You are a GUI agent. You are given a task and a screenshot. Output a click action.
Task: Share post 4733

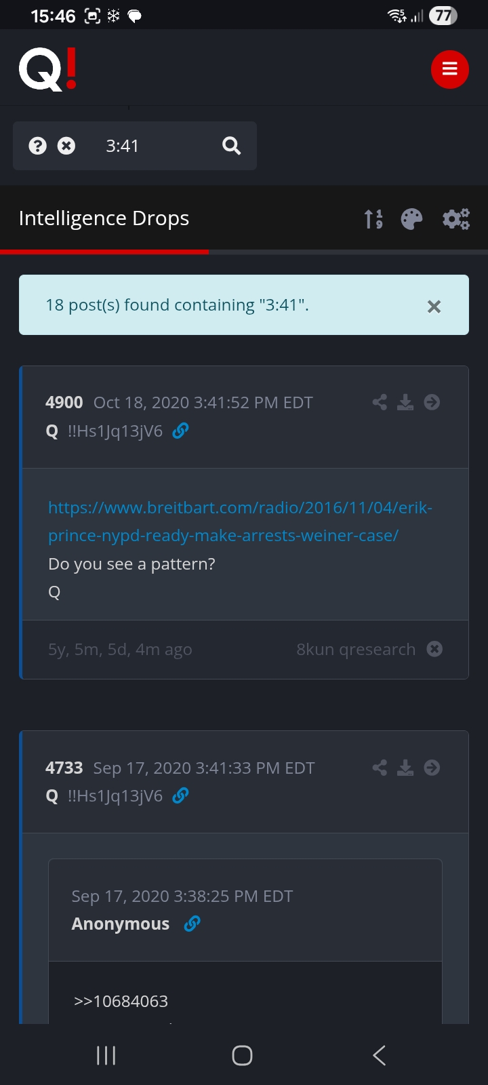tap(380, 768)
